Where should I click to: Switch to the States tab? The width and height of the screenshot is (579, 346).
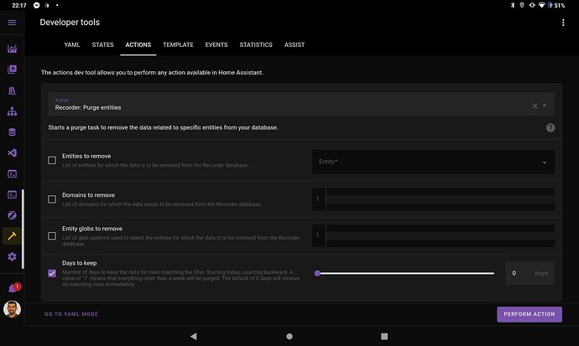click(102, 44)
